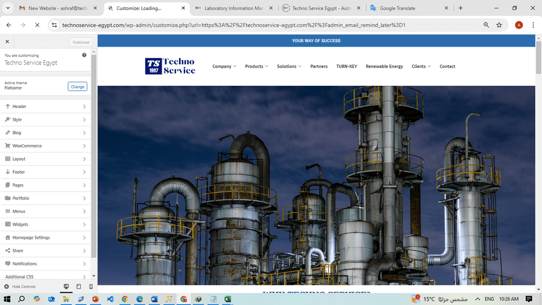Switch to desktop preview device
This screenshot has width=542, height=305.
(66, 286)
